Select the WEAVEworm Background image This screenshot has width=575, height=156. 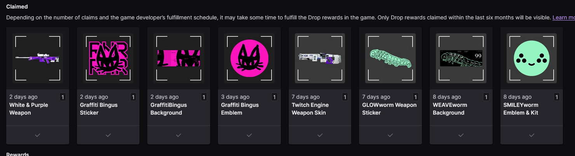tap(461, 58)
